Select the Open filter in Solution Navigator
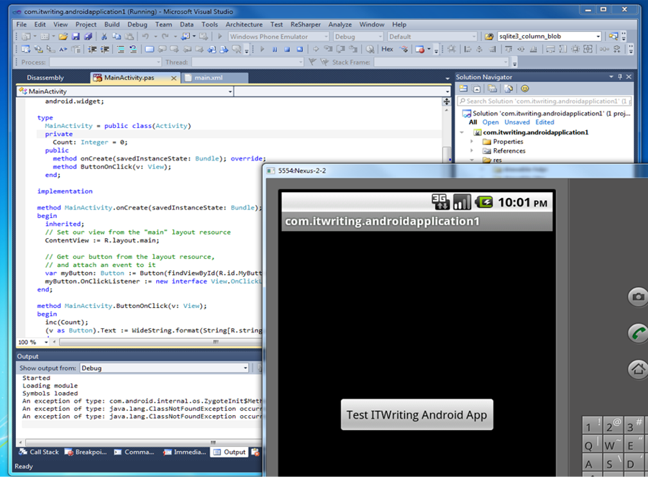Screen dimensions: 648x477 (490, 122)
